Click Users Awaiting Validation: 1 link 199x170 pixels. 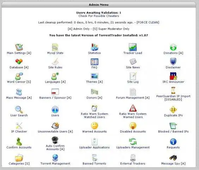coord(98,13)
